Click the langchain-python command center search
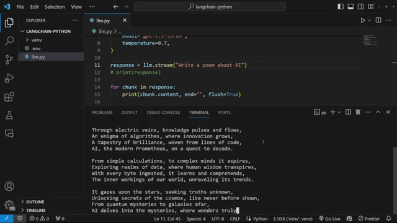This screenshot has width=397, height=223. [x=210, y=7]
